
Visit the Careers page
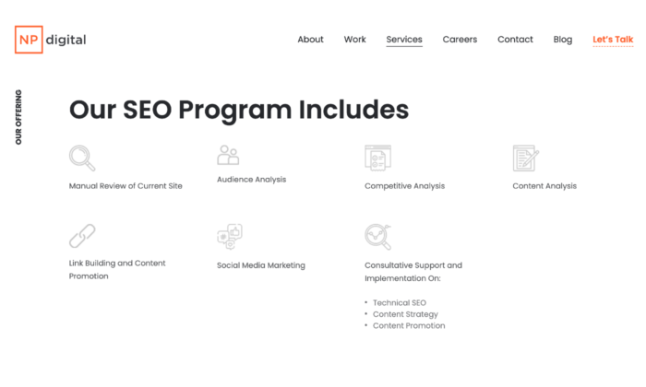tap(460, 40)
